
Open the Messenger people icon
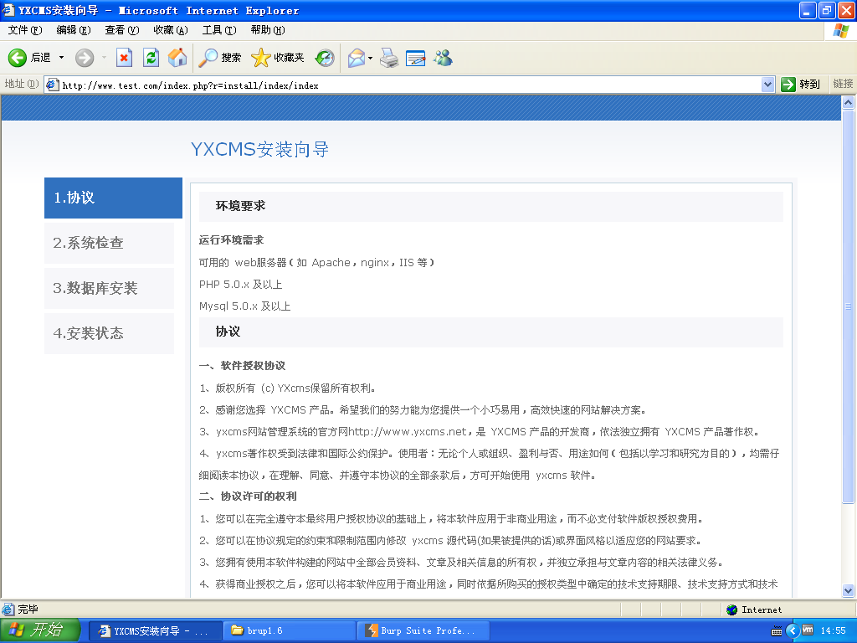444,58
